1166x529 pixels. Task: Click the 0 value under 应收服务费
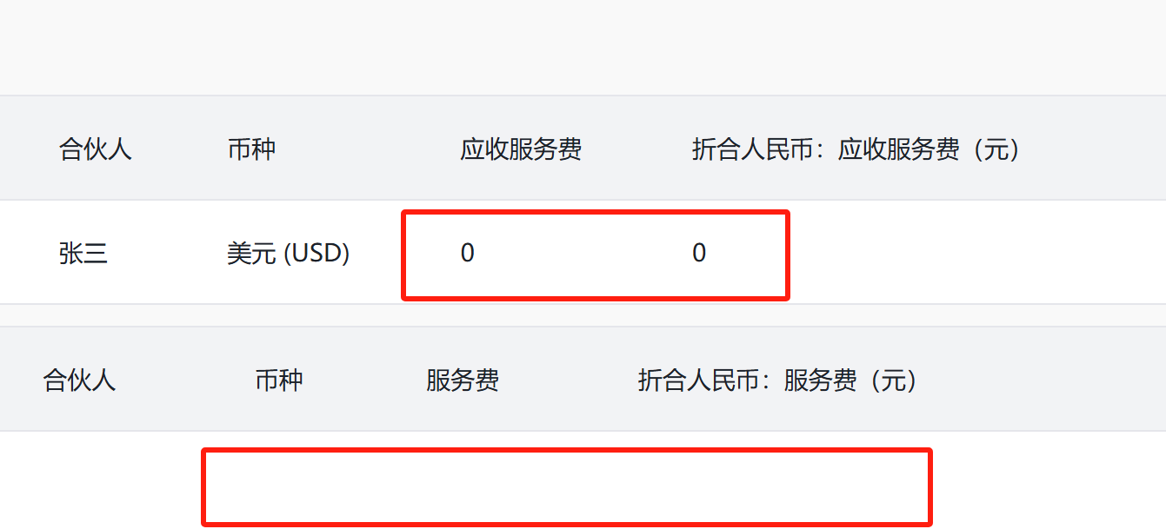(468, 254)
